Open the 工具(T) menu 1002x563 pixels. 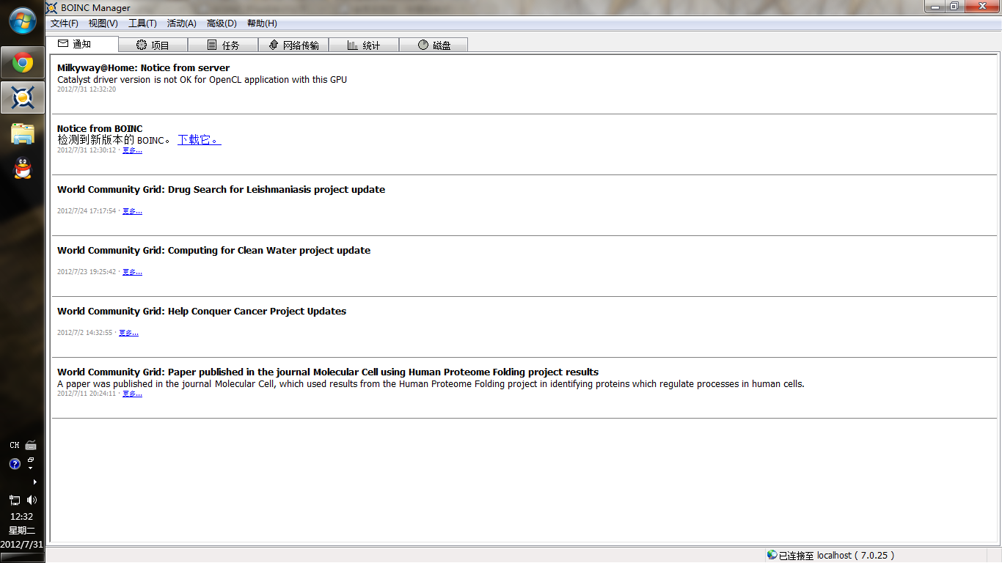click(x=142, y=23)
